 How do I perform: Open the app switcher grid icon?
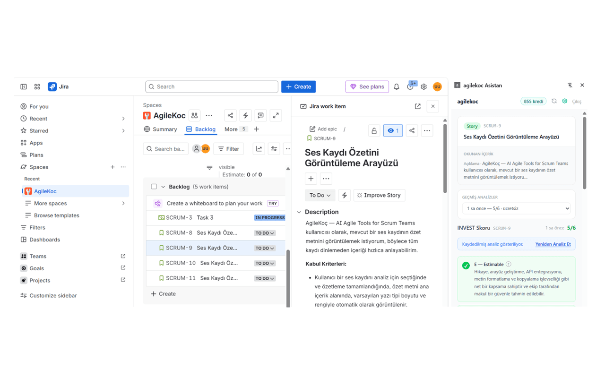pyautogui.click(x=37, y=86)
